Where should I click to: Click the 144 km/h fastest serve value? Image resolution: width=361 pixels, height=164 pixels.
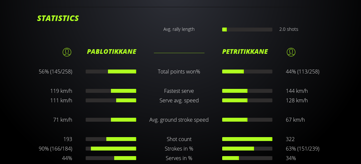[x=297, y=91]
